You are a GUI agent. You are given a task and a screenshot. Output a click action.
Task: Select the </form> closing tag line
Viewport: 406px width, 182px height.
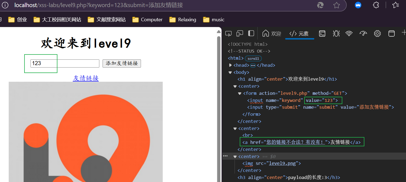[x=251, y=114]
